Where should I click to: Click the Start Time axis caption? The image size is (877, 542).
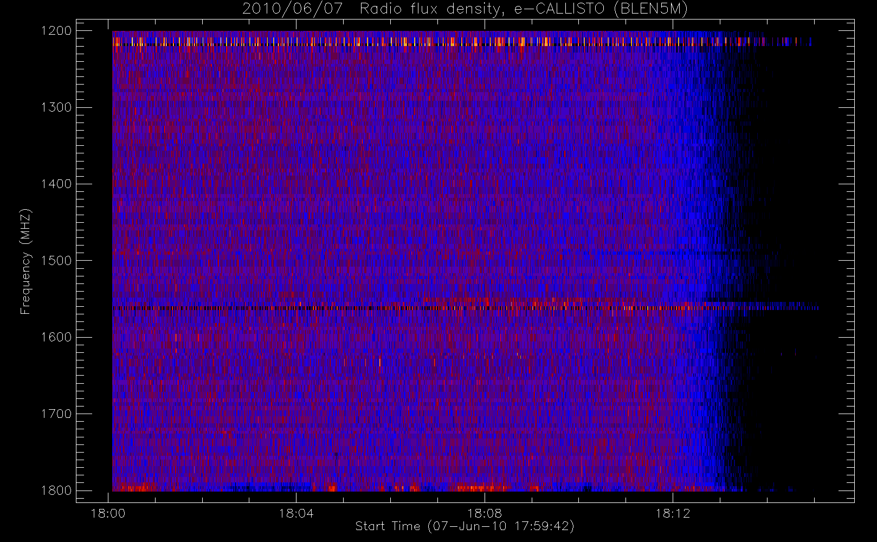[465, 526]
